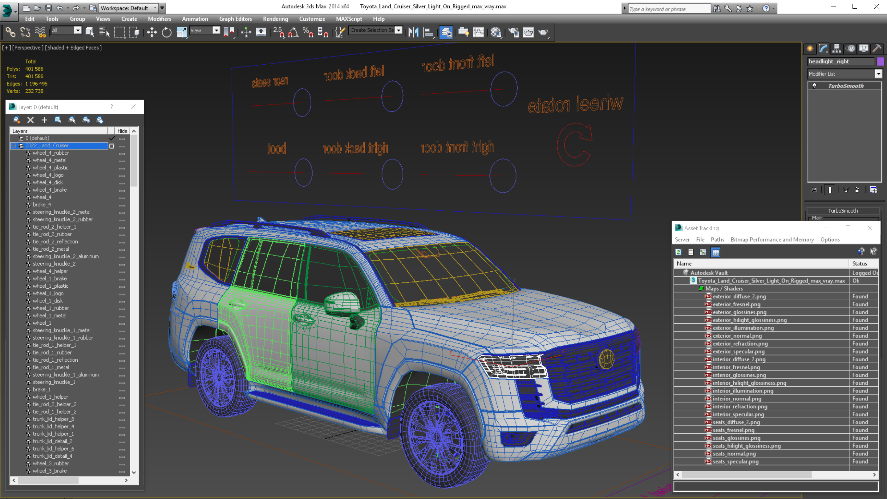Click the Select and Link tool
887x499 pixels.
tap(10, 32)
